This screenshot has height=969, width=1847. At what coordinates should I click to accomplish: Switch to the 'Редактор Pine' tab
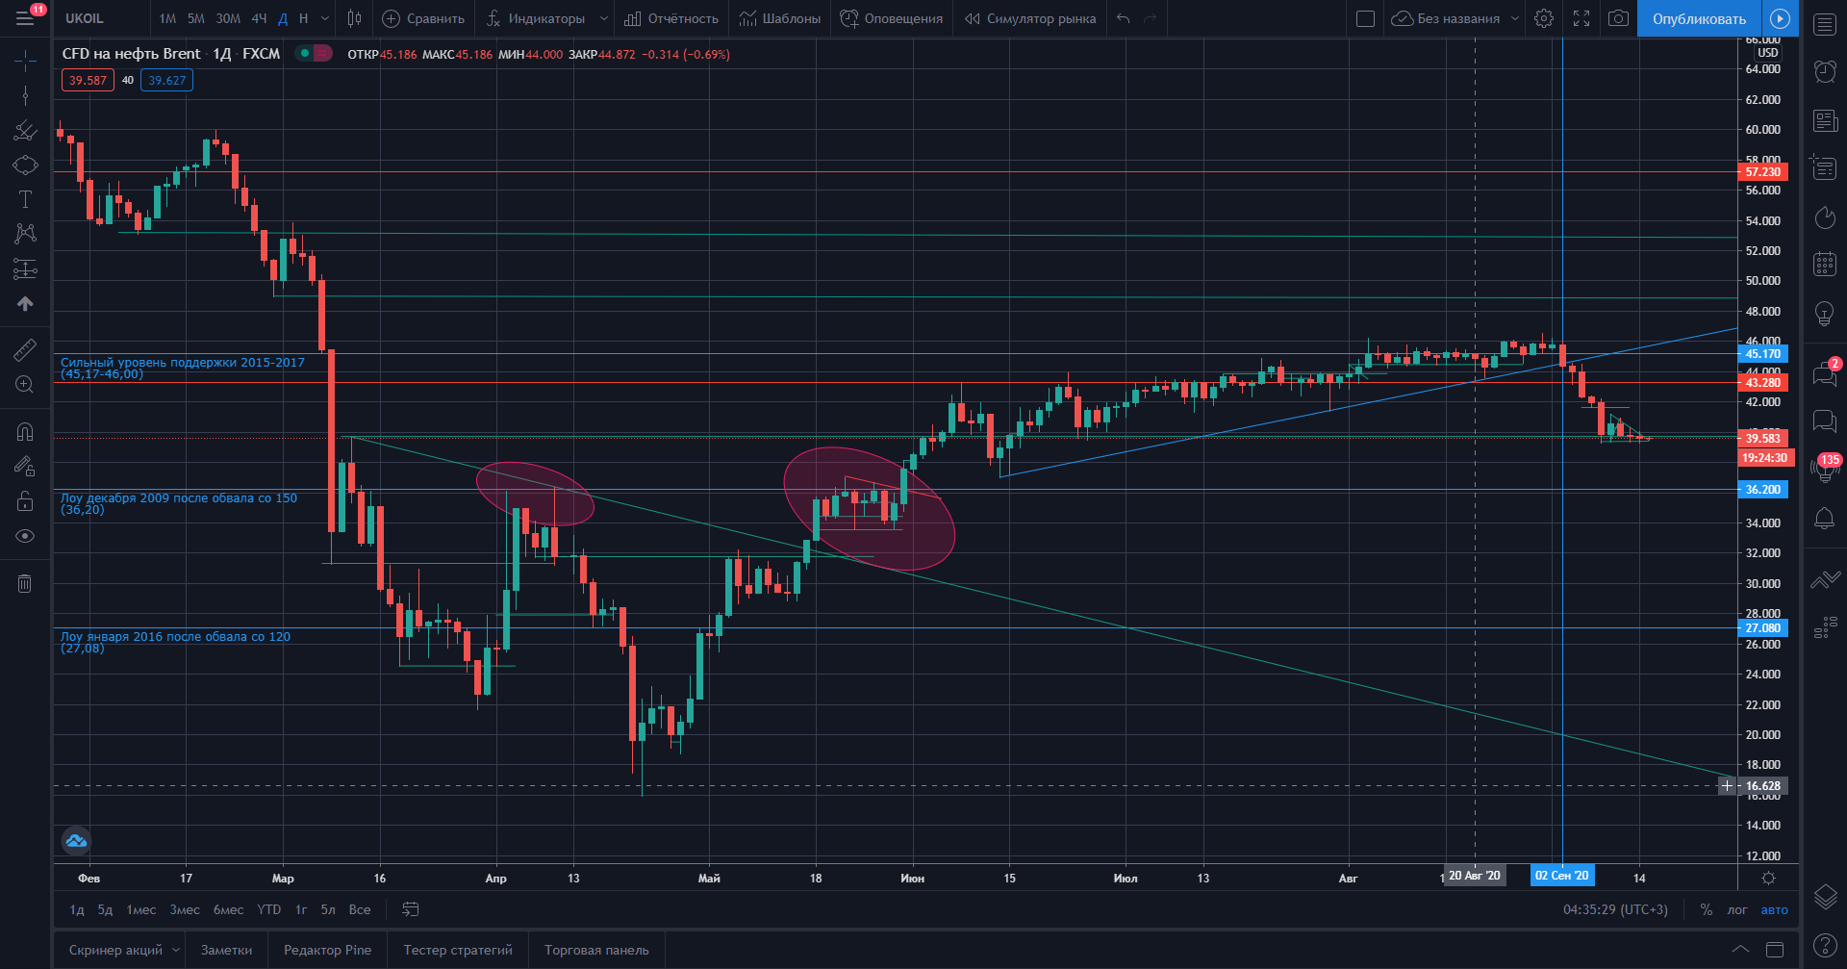pos(327,950)
